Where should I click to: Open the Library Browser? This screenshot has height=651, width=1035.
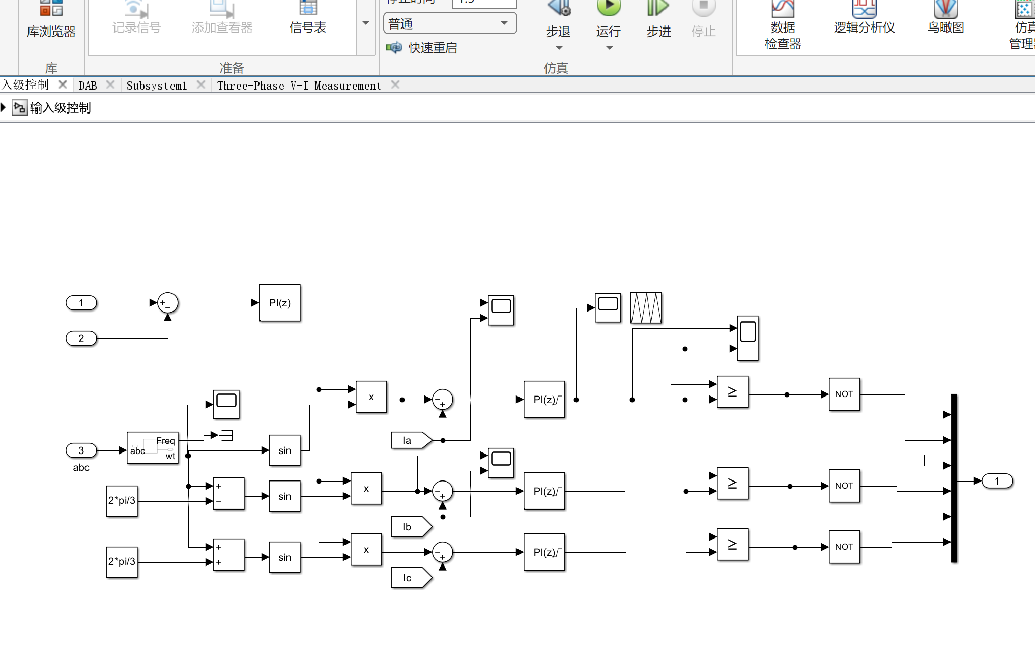(51, 20)
